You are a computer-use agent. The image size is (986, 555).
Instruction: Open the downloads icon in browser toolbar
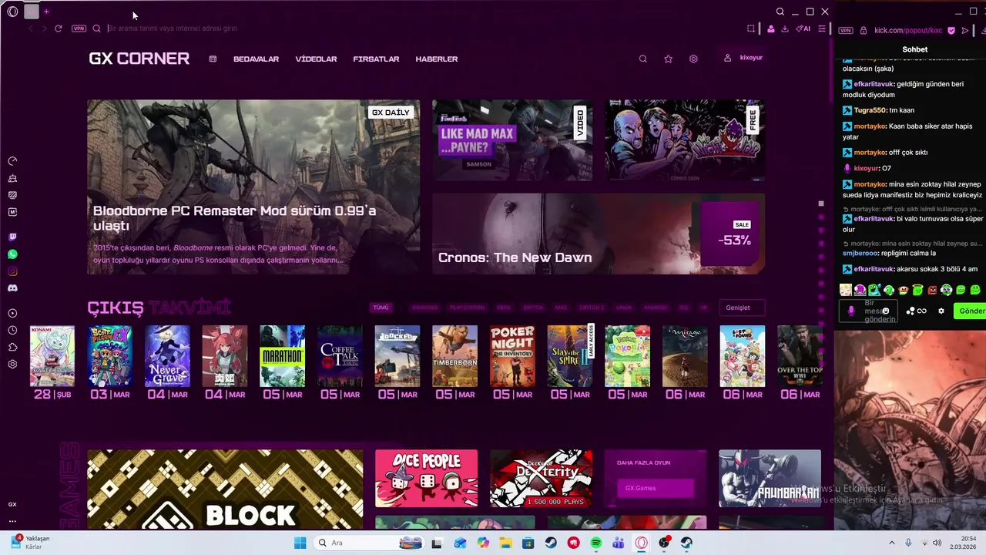point(784,29)
